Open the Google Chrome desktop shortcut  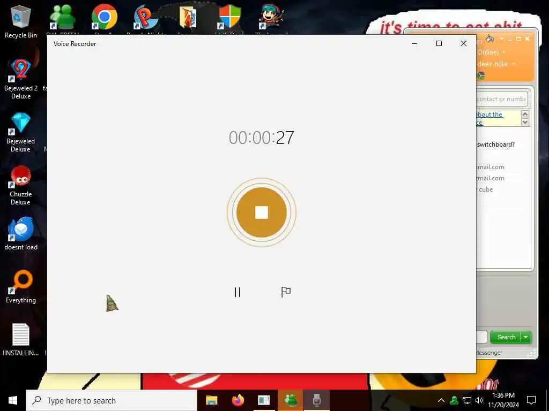104,18
